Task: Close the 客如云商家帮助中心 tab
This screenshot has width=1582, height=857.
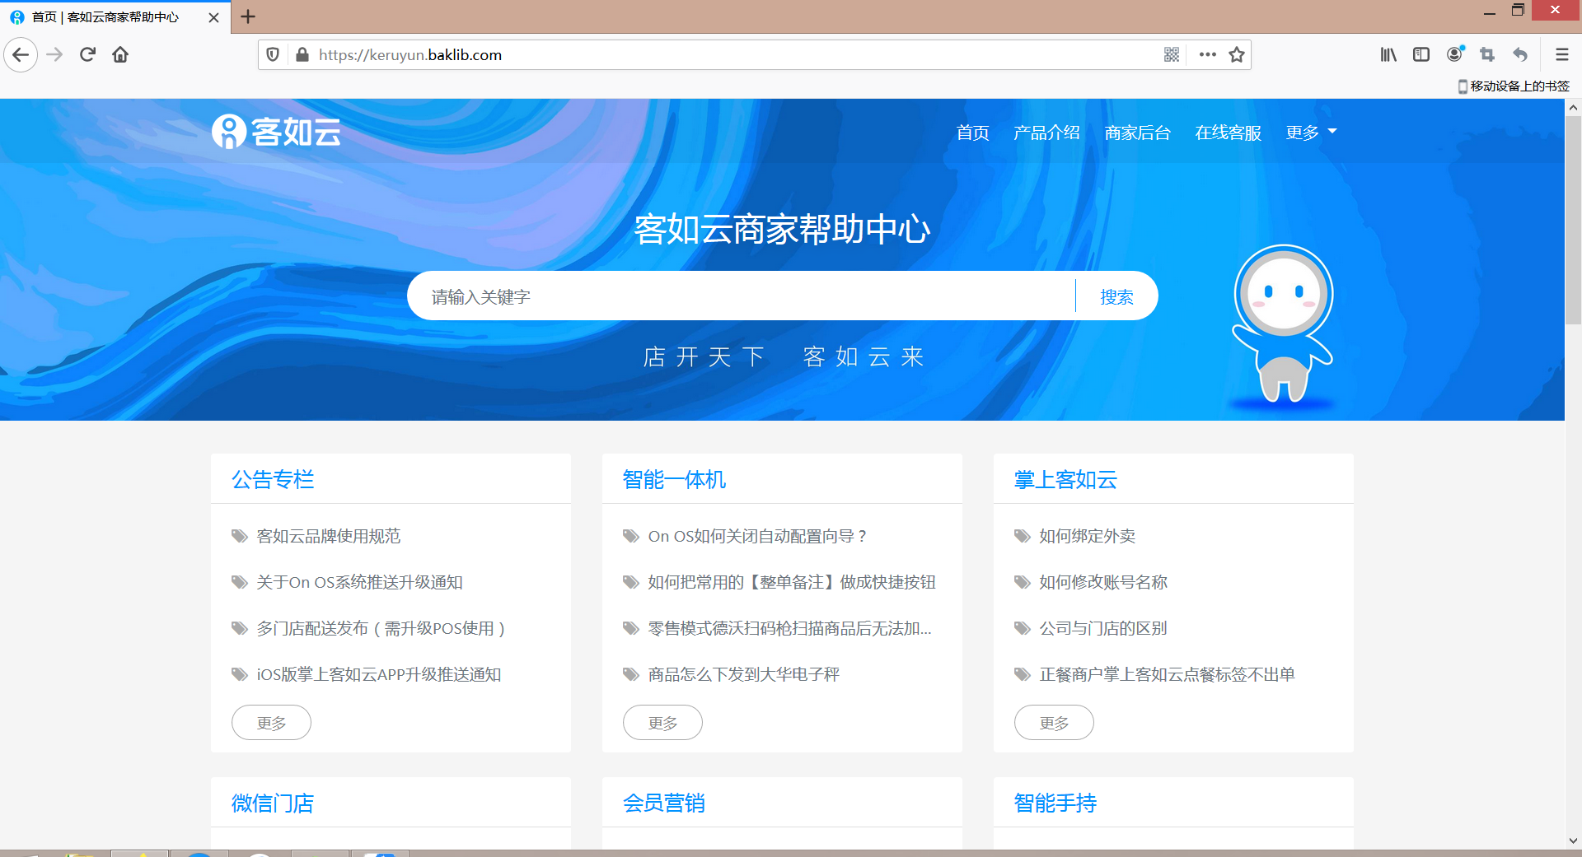Action: (x=213, y=17)
